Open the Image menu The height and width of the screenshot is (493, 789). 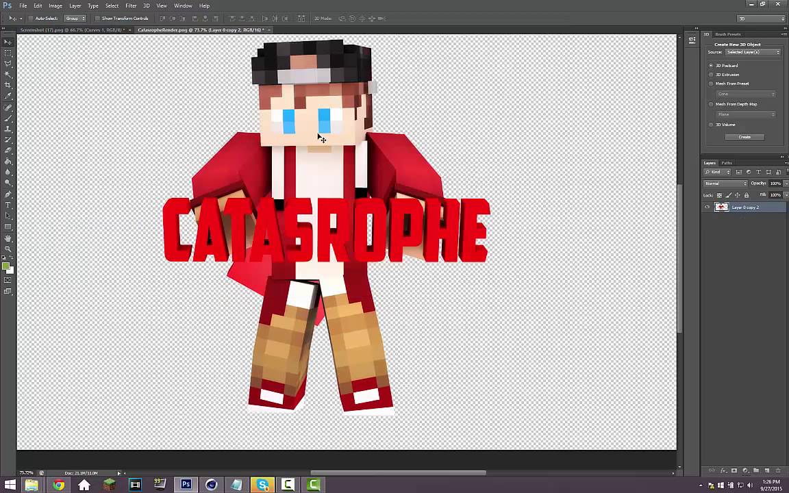click(55, 5)
